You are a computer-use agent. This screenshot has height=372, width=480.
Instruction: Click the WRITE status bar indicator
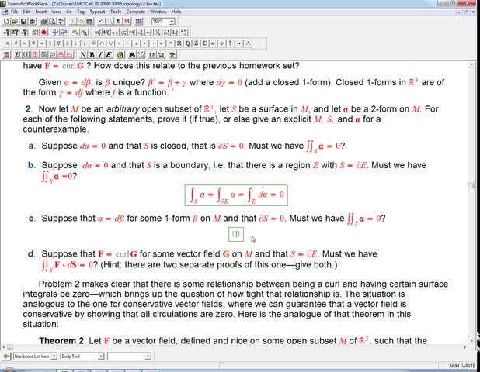point(468,366)
